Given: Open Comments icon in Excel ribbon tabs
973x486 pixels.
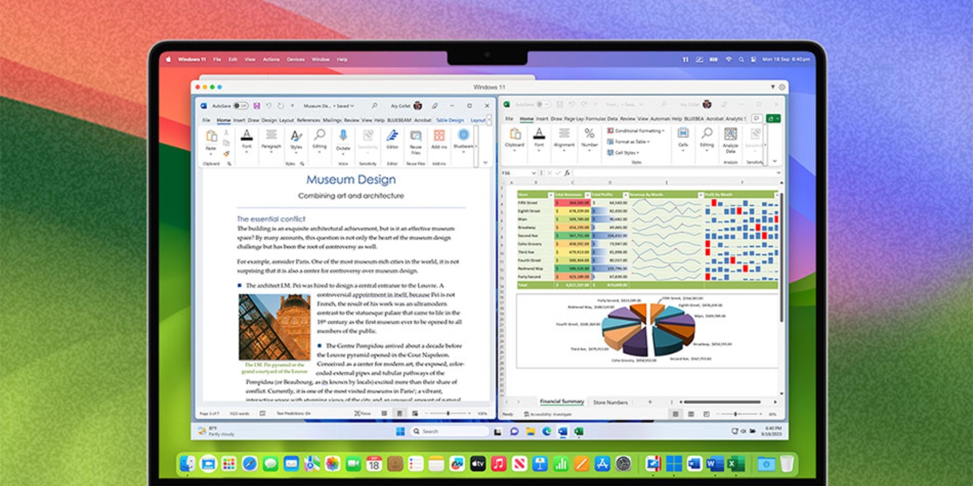Looking at the screenshot, I should tap(757, 118).
